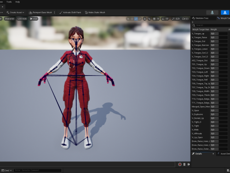Select the T05_Tongue_Roll morph target
The width and height of the screenshot is (230, 173).
click(x=200, y=80)
